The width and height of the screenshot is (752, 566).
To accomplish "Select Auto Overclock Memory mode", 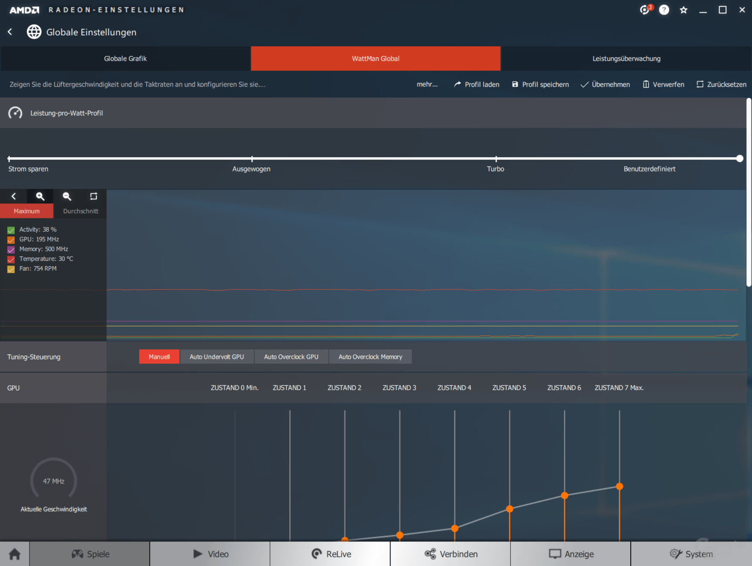I will [370, 357].
